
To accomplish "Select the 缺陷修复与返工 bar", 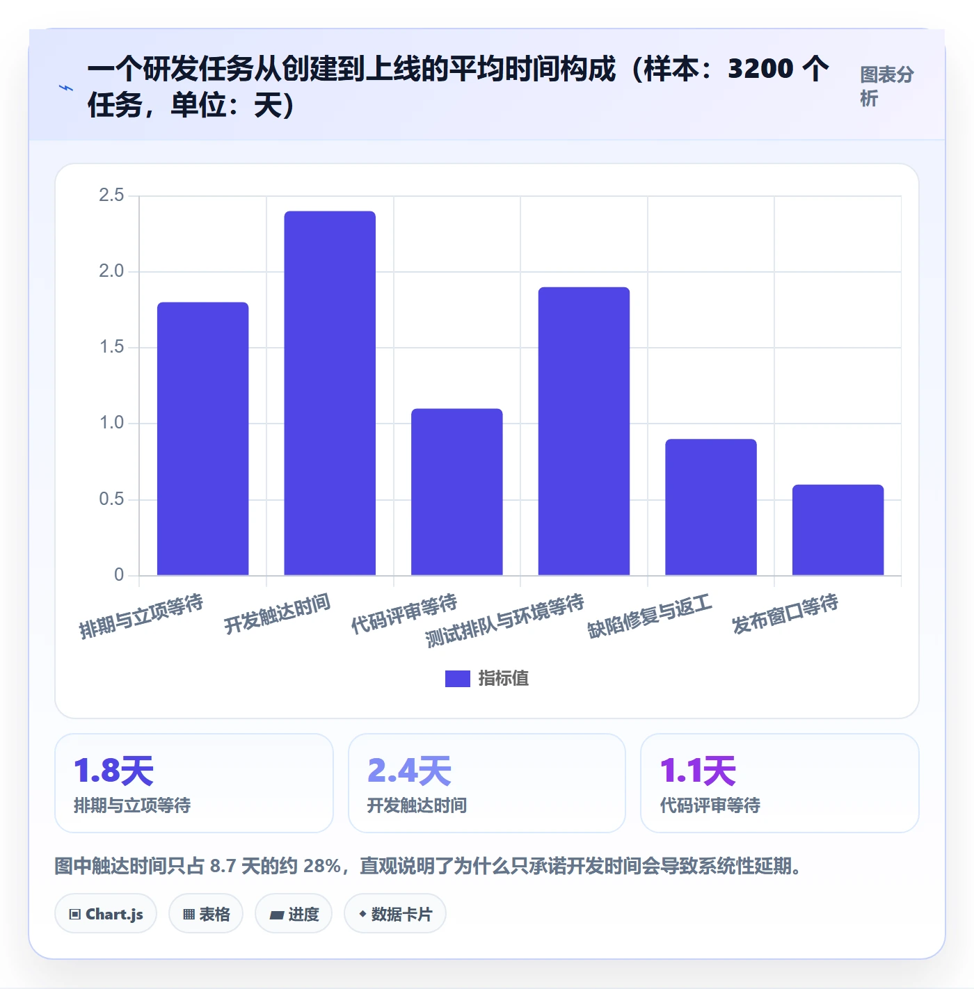I will click(x=711, y=507).
